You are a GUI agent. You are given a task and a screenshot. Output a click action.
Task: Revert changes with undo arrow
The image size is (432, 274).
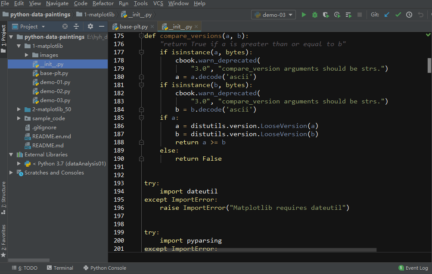(420, 15)
